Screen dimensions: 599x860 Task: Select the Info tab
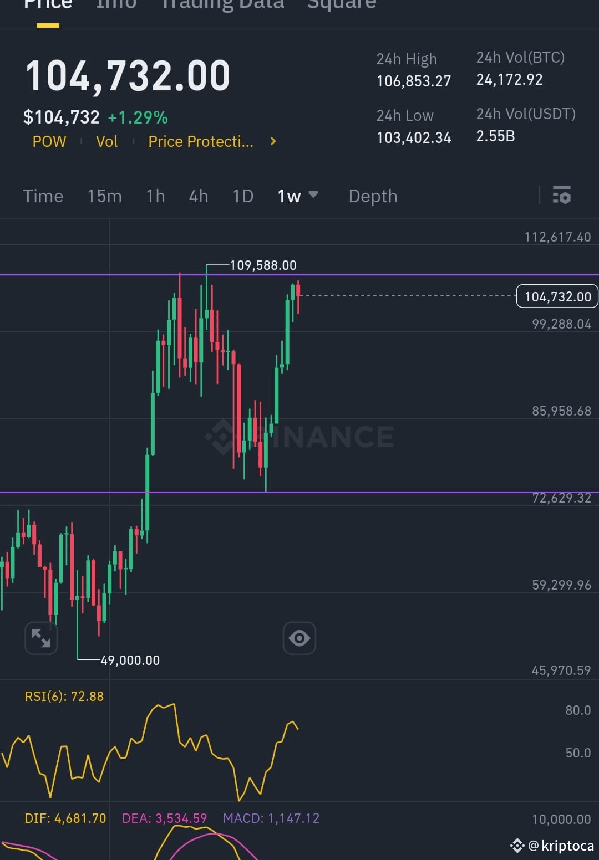116,4
